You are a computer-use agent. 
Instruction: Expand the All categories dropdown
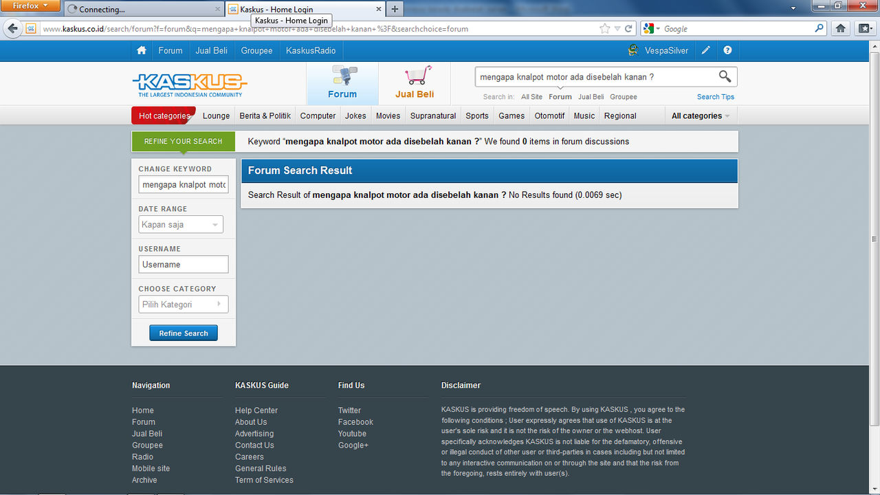(x=701, y=115)
